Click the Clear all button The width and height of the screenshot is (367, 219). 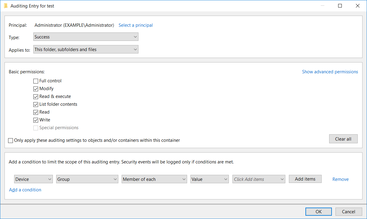click(x=343, y=139)
